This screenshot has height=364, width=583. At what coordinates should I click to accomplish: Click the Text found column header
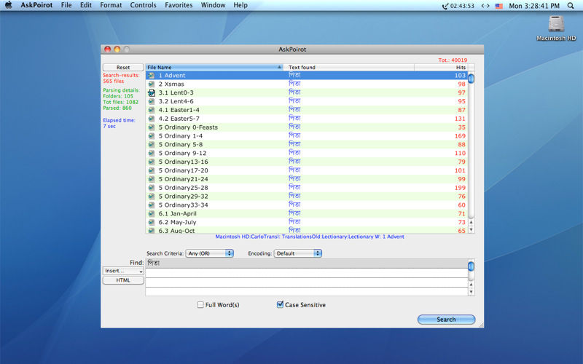(349, 67)
